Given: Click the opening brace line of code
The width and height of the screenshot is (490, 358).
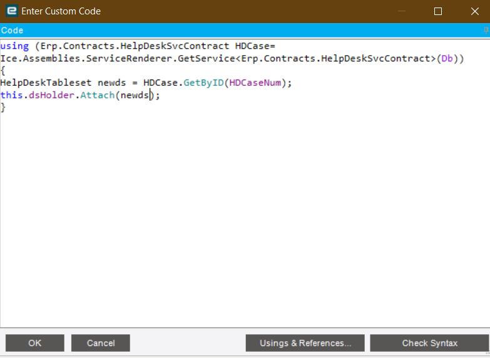Looking at the screenshot, I should click(x=3, y=71).
